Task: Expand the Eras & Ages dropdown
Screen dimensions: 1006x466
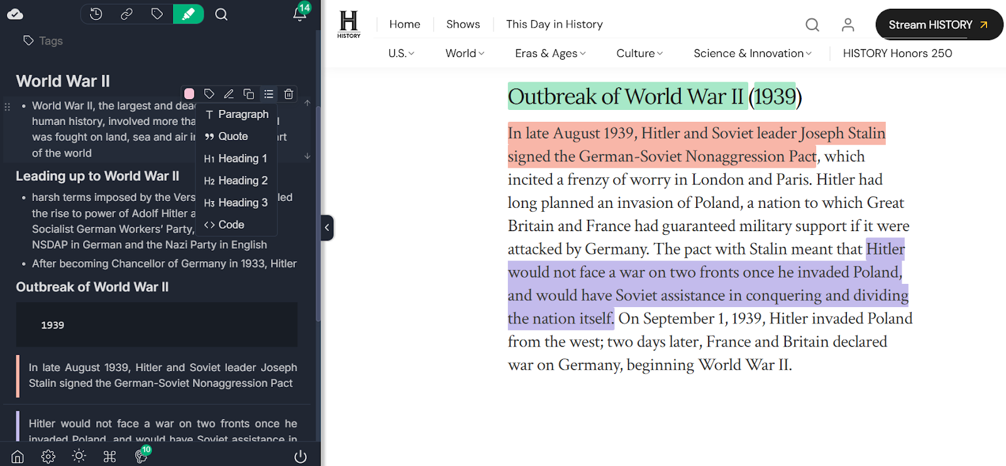Action: pos(550,53)
